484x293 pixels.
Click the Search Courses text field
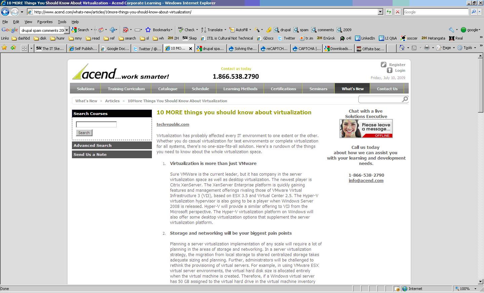96,124
